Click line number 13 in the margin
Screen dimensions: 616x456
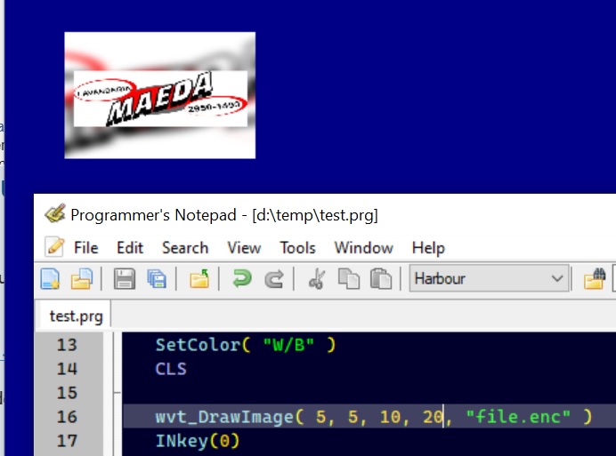(67, 345)
